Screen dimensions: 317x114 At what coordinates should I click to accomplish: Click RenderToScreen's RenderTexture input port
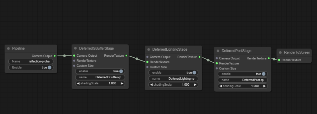tap(279, 60)
